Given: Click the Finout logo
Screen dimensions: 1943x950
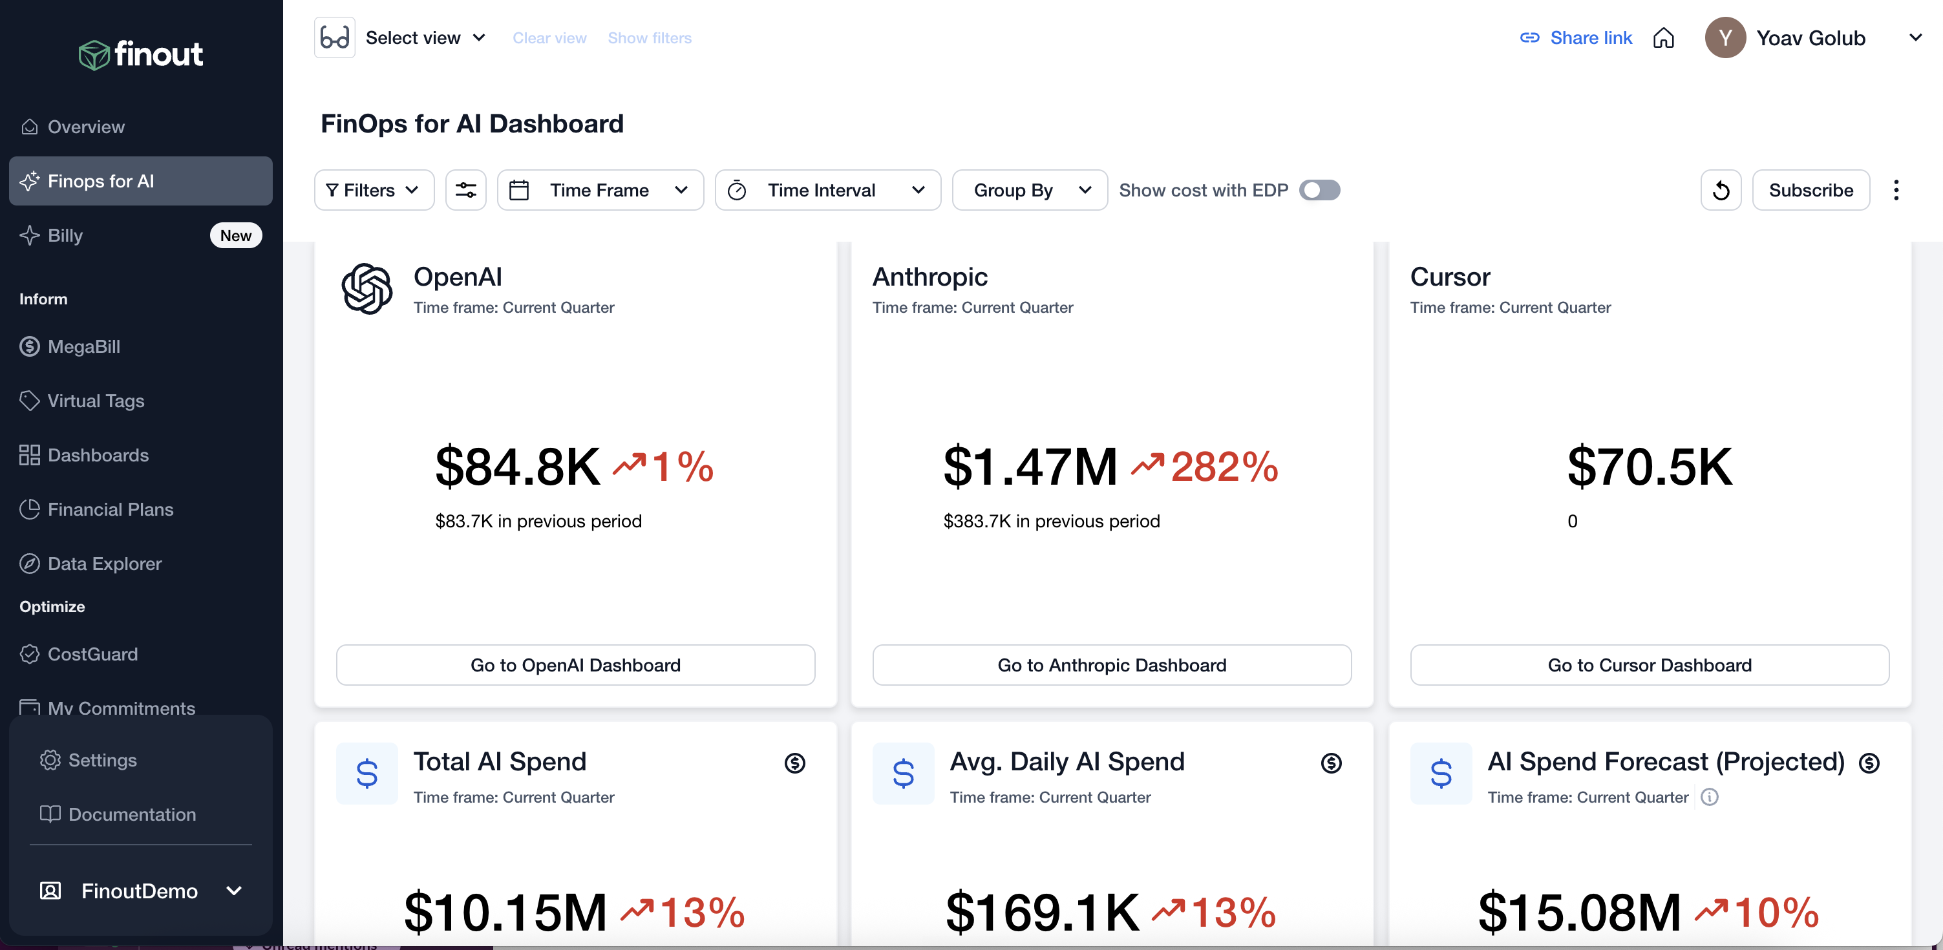Looking at the screenshot, I should tap(141, 54).
